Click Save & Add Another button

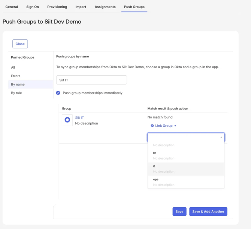[208, 211]
